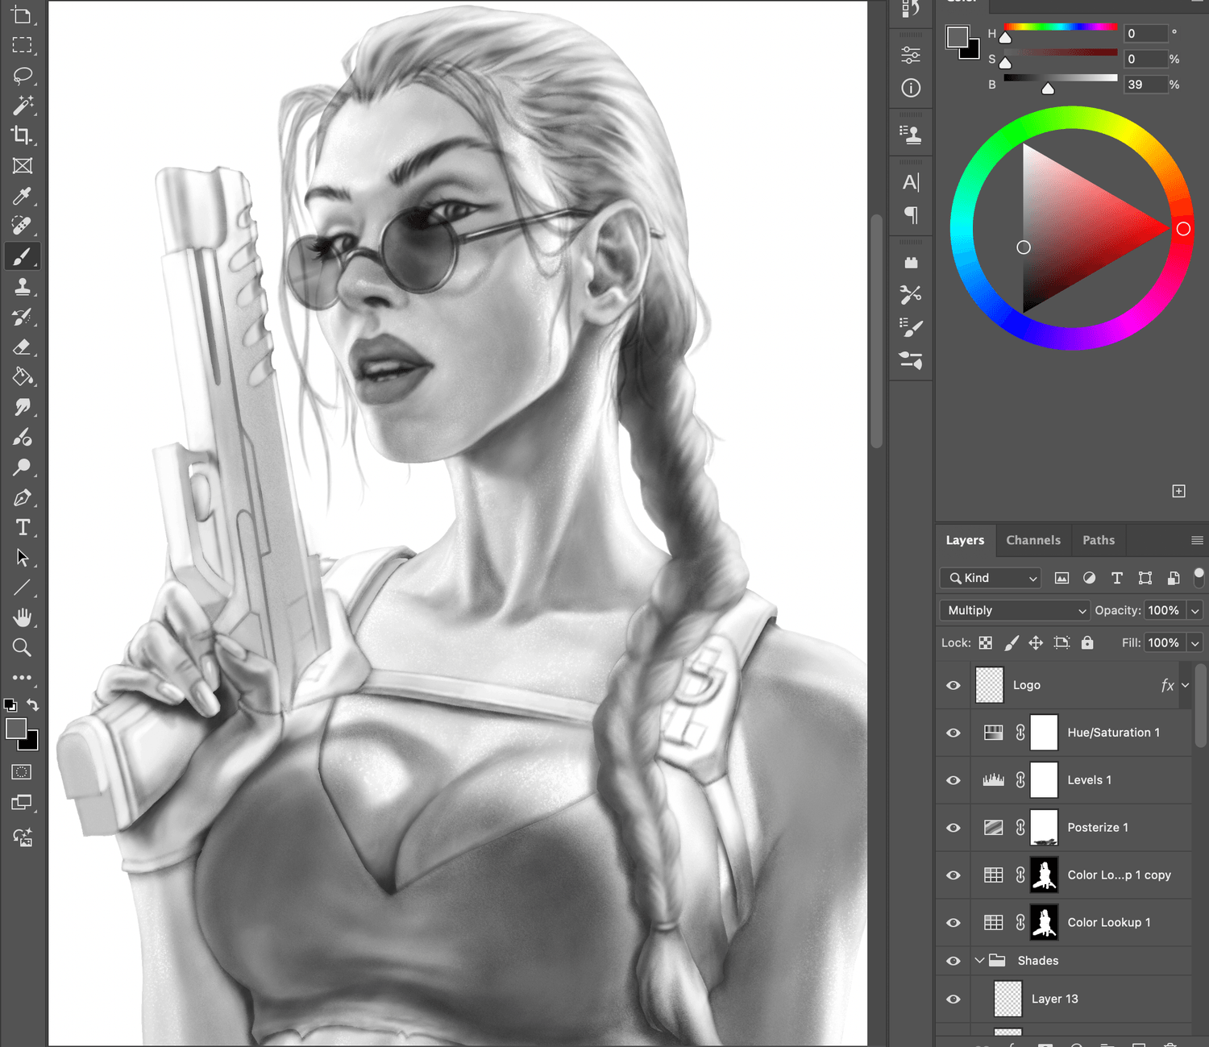Select the Horizontal Type tool

coord(22,527)
